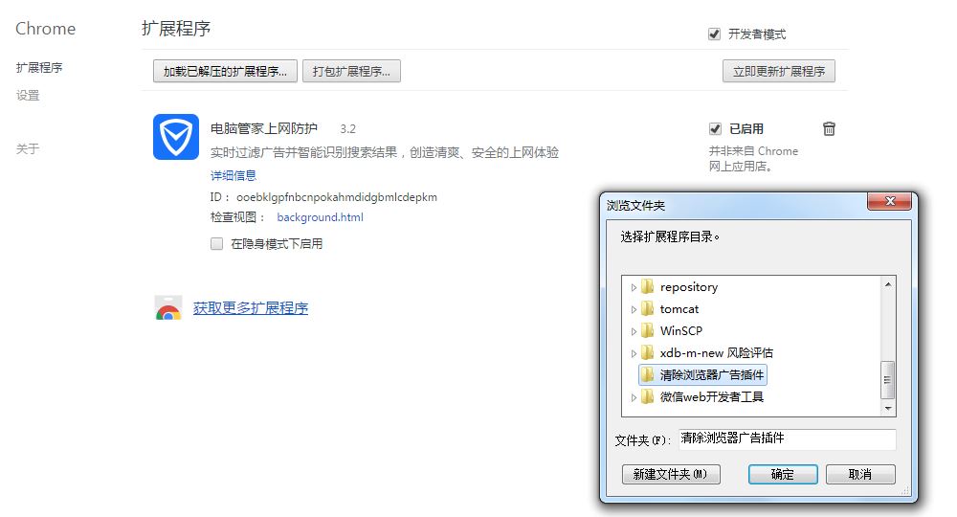
Task: Expand the tomcat folder node
Action: coord(634,309)
